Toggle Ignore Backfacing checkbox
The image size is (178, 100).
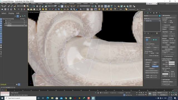145,44
